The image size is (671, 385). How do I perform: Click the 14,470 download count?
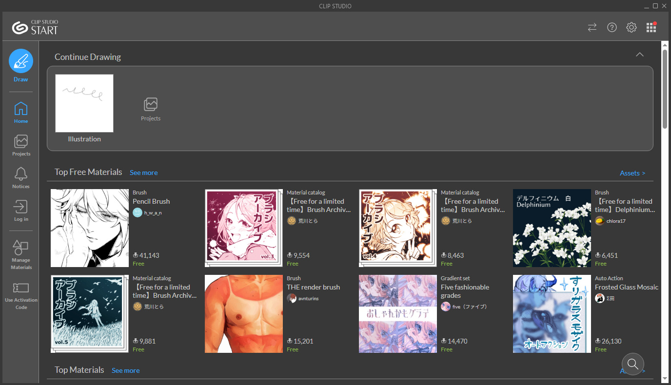click(x=457, y=341)
